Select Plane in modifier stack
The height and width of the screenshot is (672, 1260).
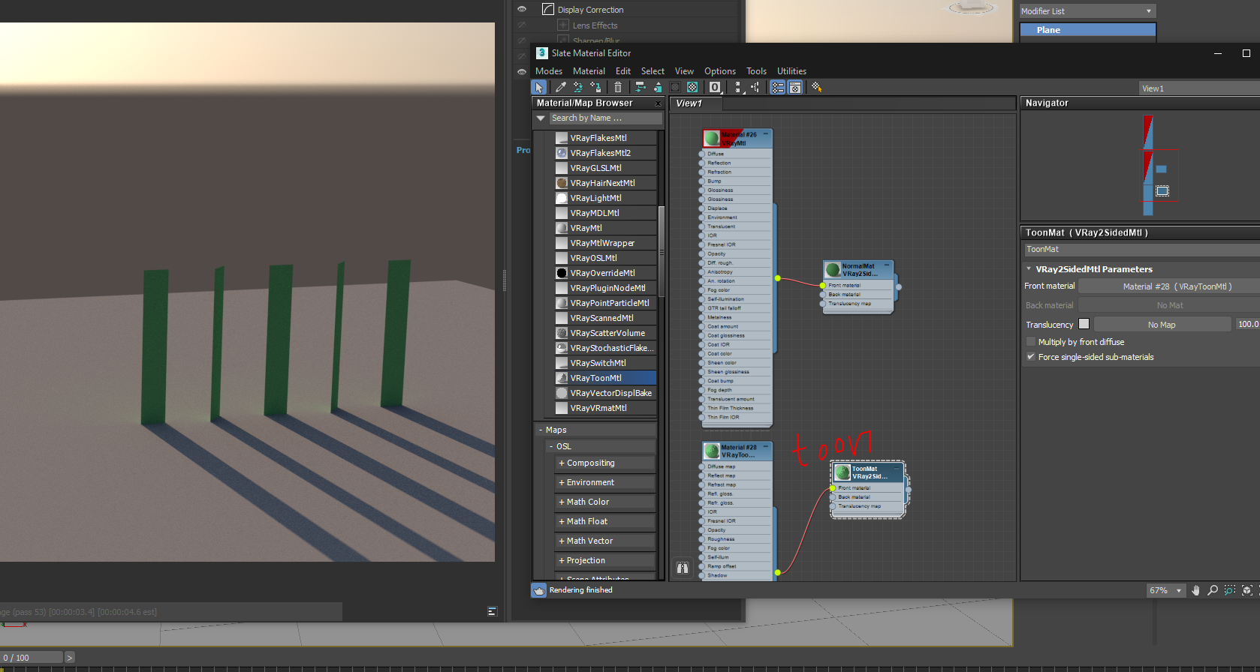click(1087, 30)
